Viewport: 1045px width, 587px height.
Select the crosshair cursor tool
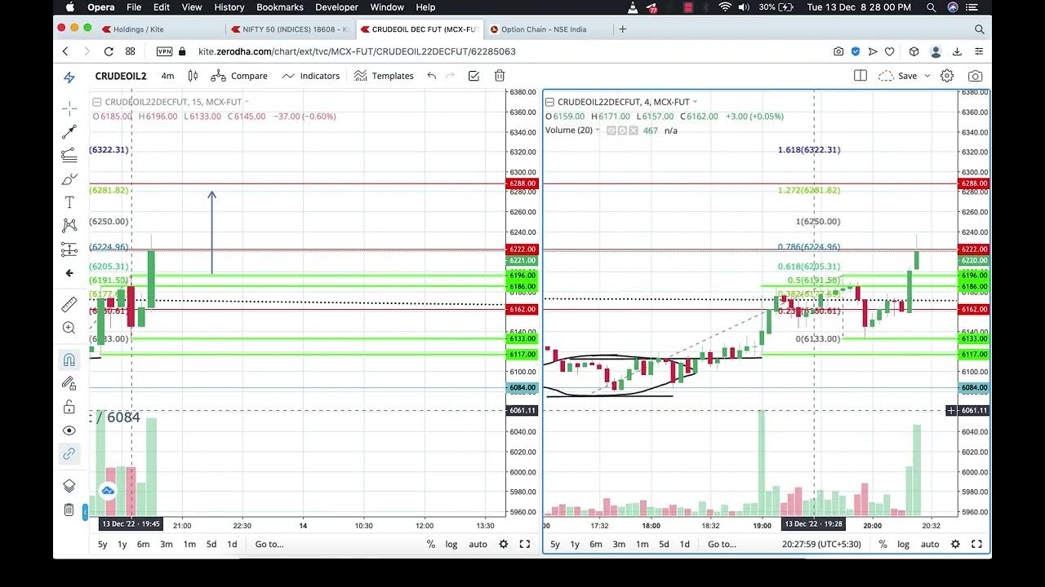(x=69, y=108)
